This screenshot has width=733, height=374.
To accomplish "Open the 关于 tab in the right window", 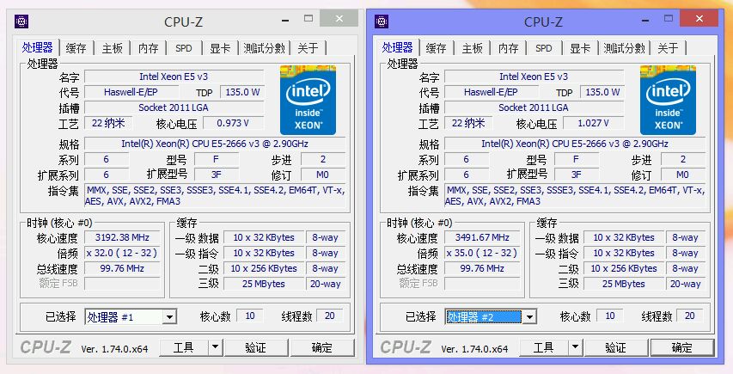I will pos(668,48).
